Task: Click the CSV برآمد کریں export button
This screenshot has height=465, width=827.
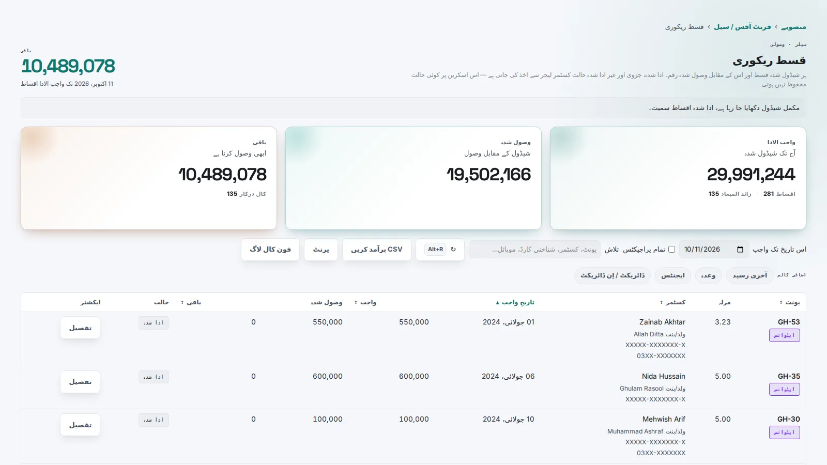Action: click(377, 250)
